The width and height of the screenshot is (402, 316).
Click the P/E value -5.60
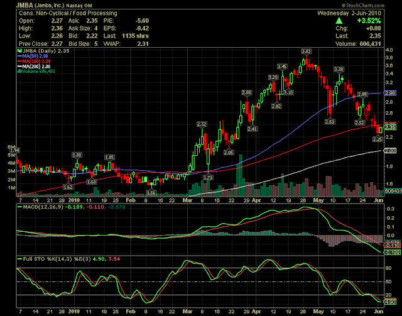pos(142,21)
